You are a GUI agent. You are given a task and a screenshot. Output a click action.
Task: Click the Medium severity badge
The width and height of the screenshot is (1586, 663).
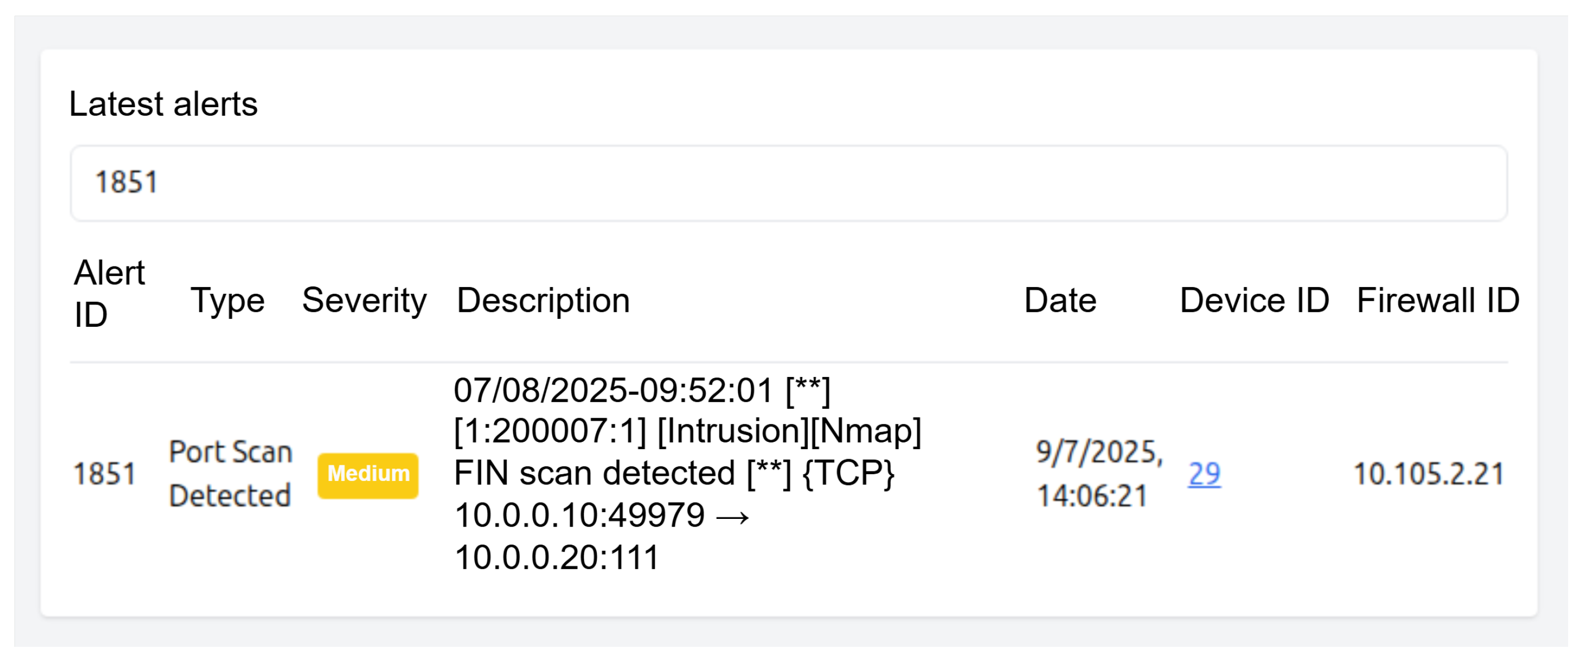click(367, 474)
